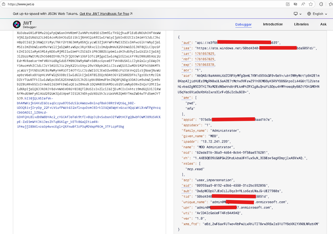Click the "mcp.read" role entry
This screenshot has width=333, height=234.
(x=195, y=169)
